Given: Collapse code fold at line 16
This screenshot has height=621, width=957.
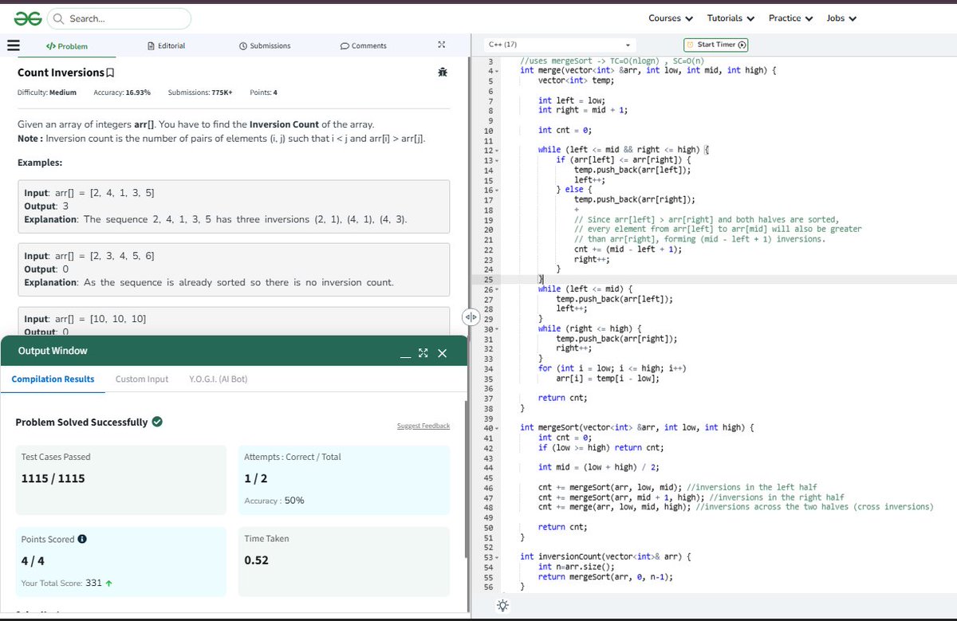Looking at the screenshot, I should click(x=498, y=190).
